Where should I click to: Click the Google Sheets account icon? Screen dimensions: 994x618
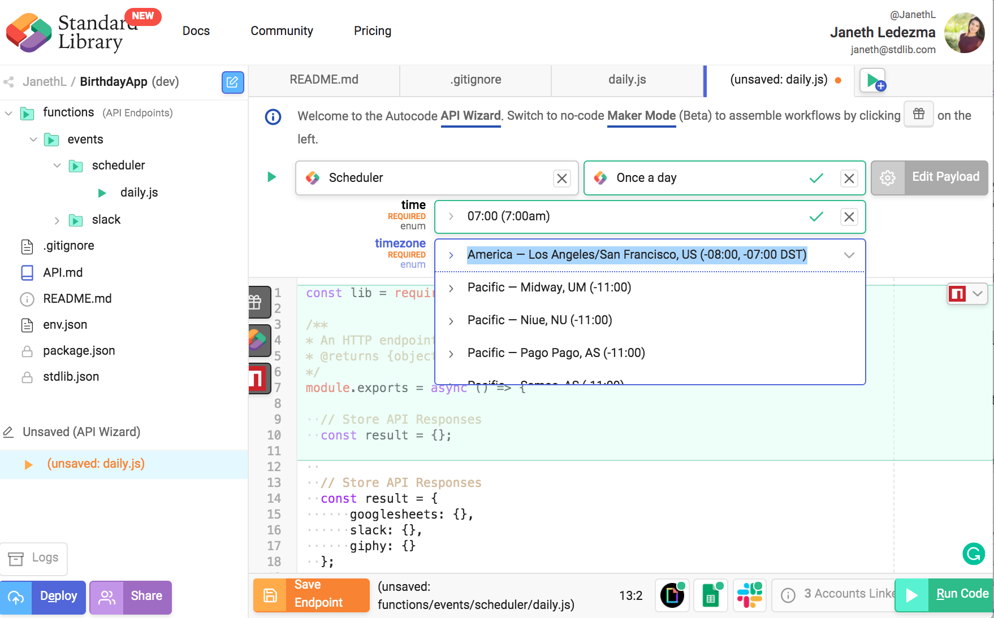711,595
